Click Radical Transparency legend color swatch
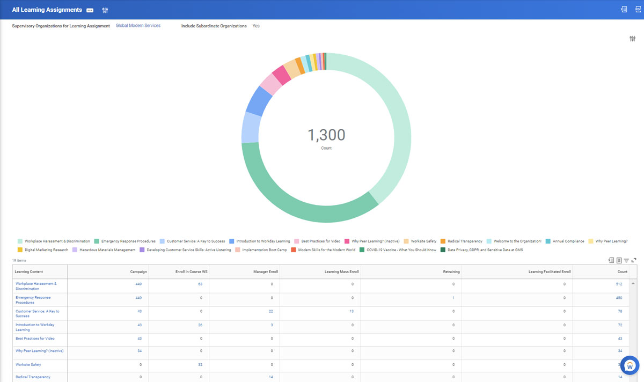The image size is (644, 382). coord(443,241)
